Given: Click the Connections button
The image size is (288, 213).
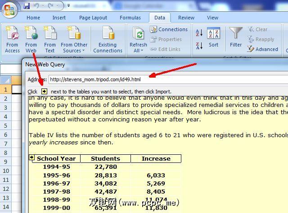Looking at the screenshot, I should (169, 29).
